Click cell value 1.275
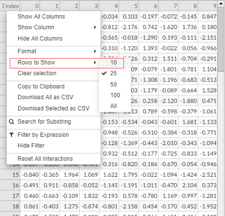The height and width of the screenshot is (216, 225). coord(71,206)
